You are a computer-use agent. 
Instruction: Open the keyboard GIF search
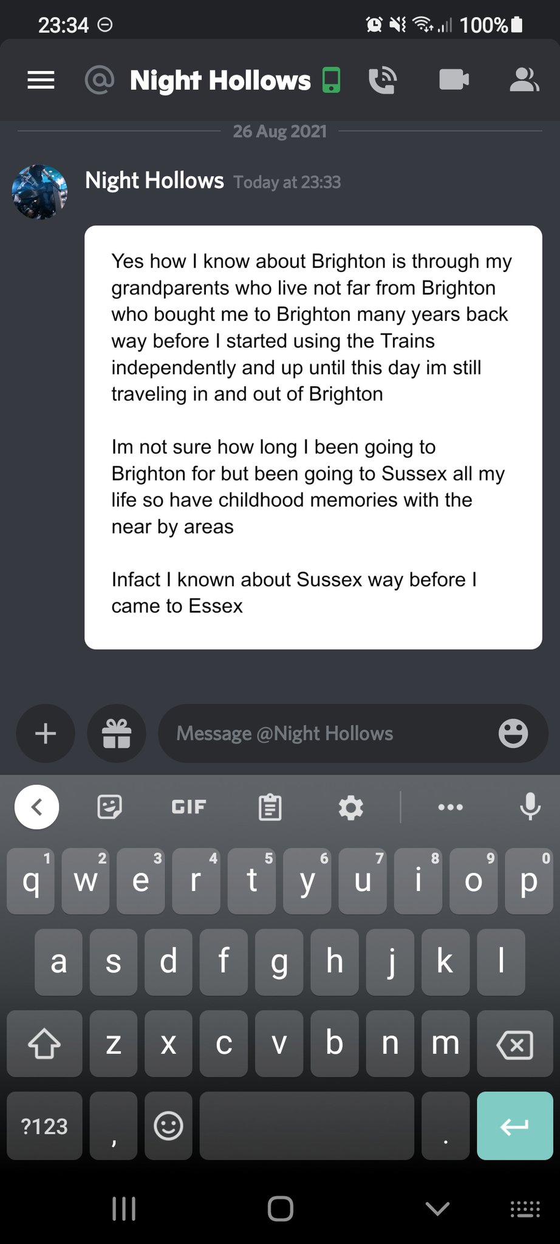pyautogui.click(x=189, y=807)
